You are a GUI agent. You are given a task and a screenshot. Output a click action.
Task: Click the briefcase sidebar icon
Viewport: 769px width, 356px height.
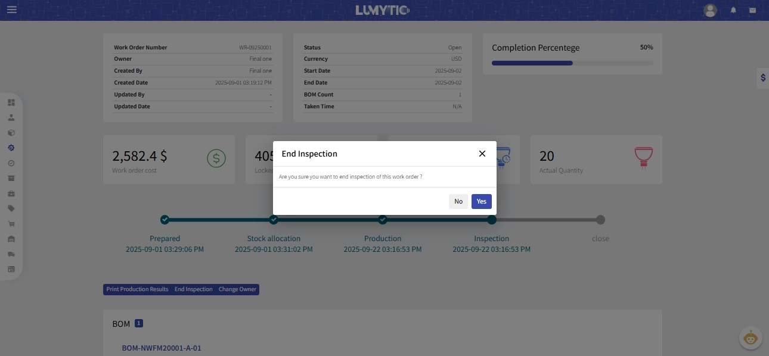[11, 193]
